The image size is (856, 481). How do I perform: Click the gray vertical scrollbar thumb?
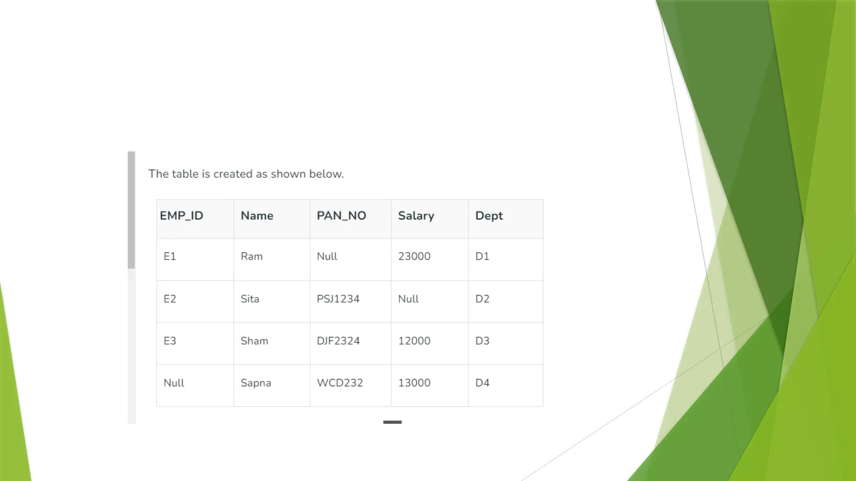pos(131,210)
